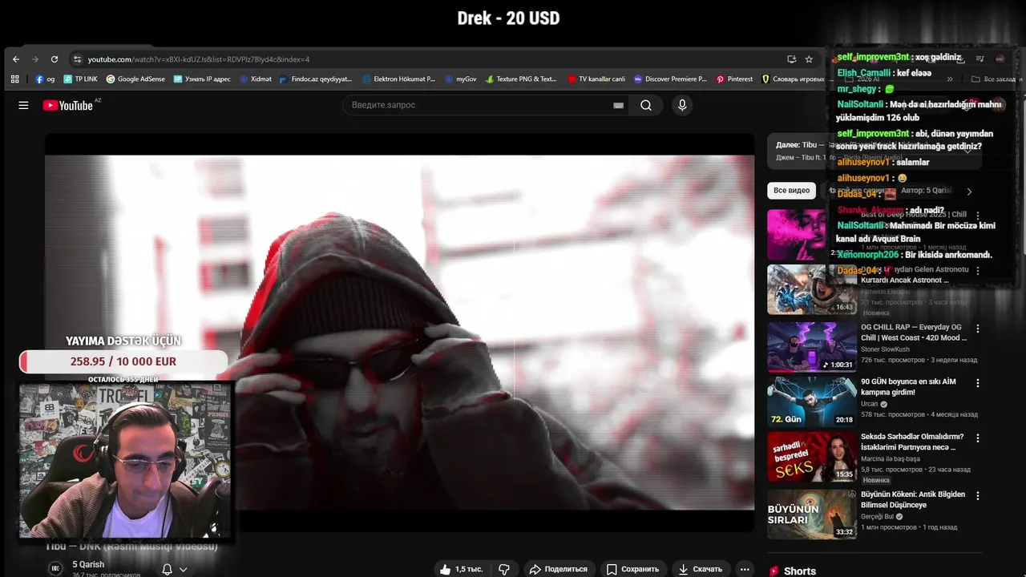
Task: Click the Urcan channel name
Action: (x=870, y=404)
